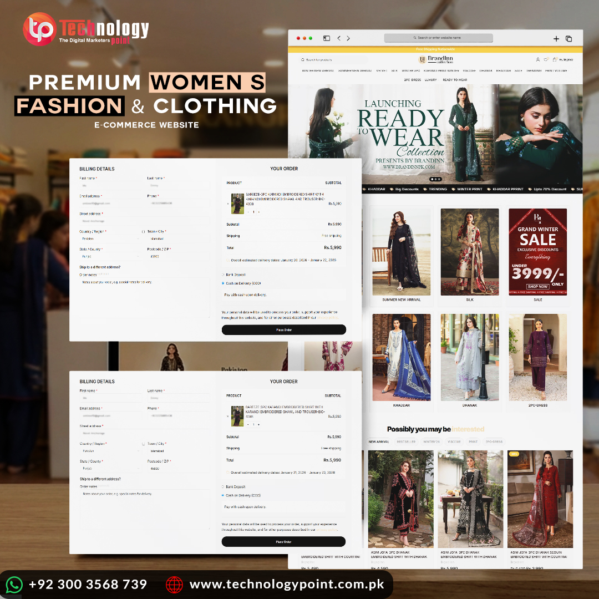This screenshot has height=599, width=599.
Task: Tick the checkbox beside Town / City in upper panel
Action: pos(143,231)
